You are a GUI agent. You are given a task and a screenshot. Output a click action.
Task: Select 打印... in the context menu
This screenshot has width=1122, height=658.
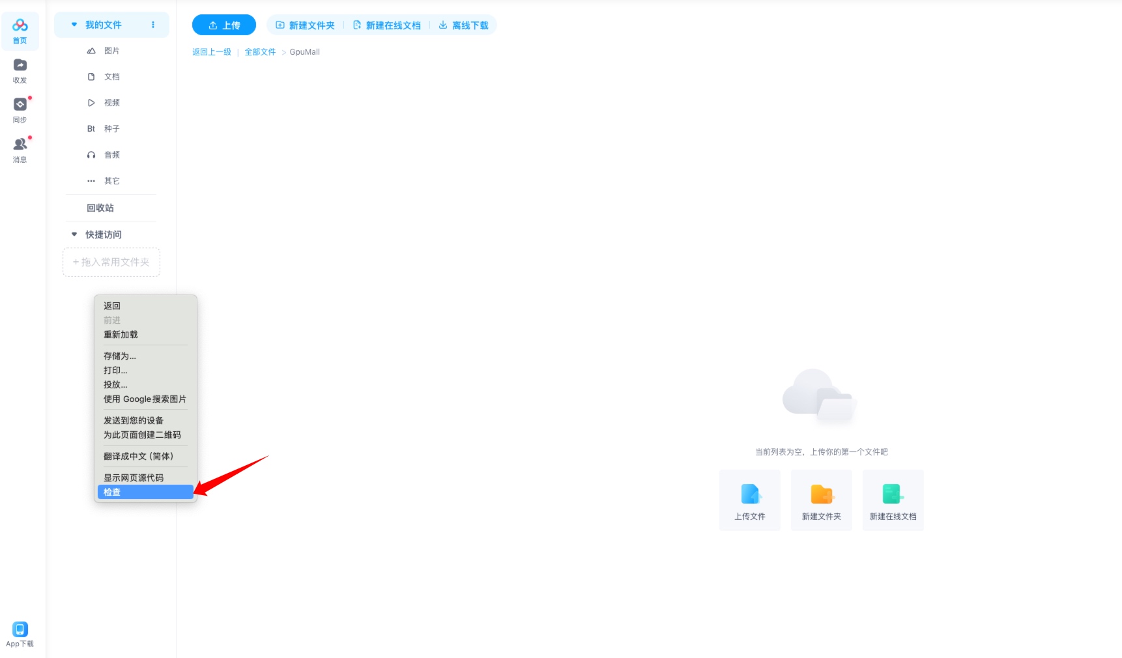click(x=145, y=370)
